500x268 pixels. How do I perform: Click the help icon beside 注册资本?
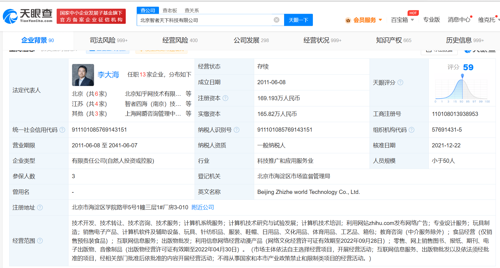point(225,98)
